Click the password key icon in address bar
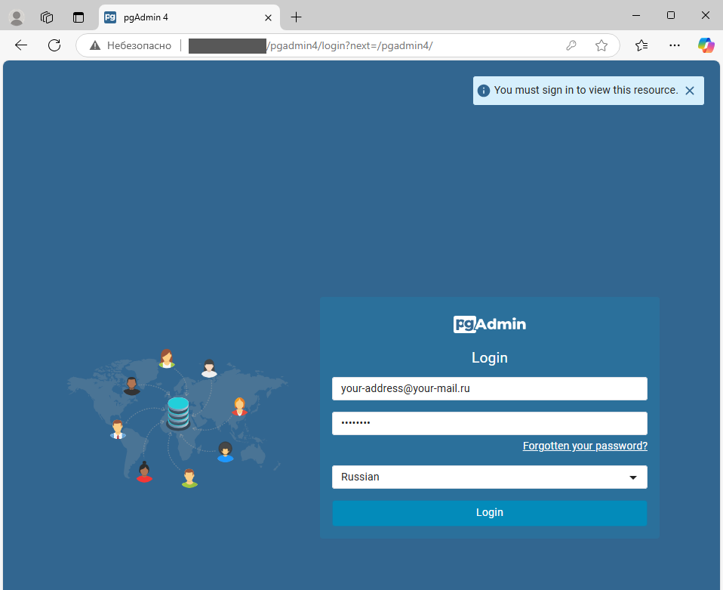This screenshot has width=723, height=590. pos(571,45)
